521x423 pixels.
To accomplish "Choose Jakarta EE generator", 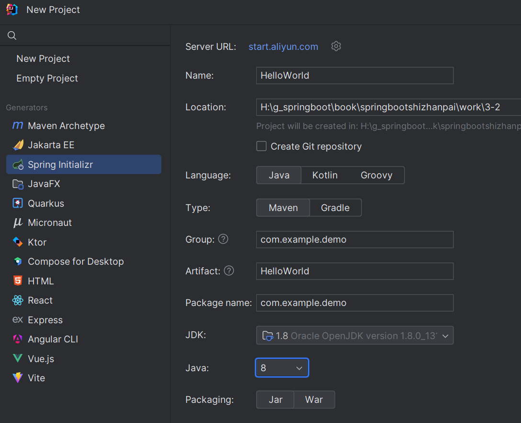I will (x=84, y=145).
